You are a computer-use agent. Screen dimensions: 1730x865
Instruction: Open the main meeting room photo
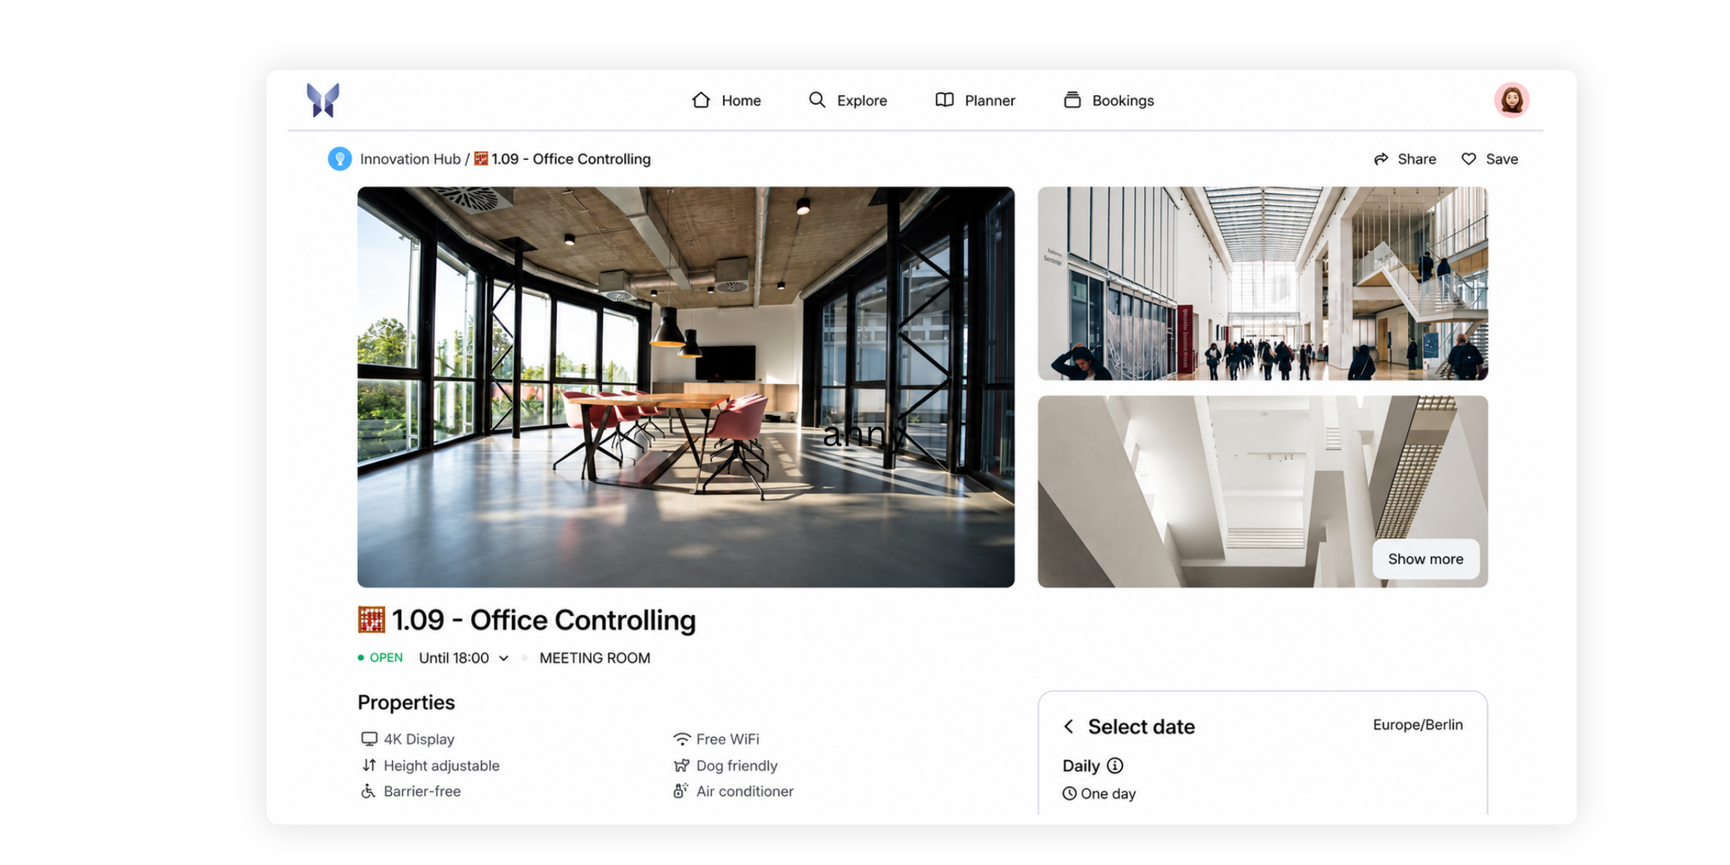point(686,387)
